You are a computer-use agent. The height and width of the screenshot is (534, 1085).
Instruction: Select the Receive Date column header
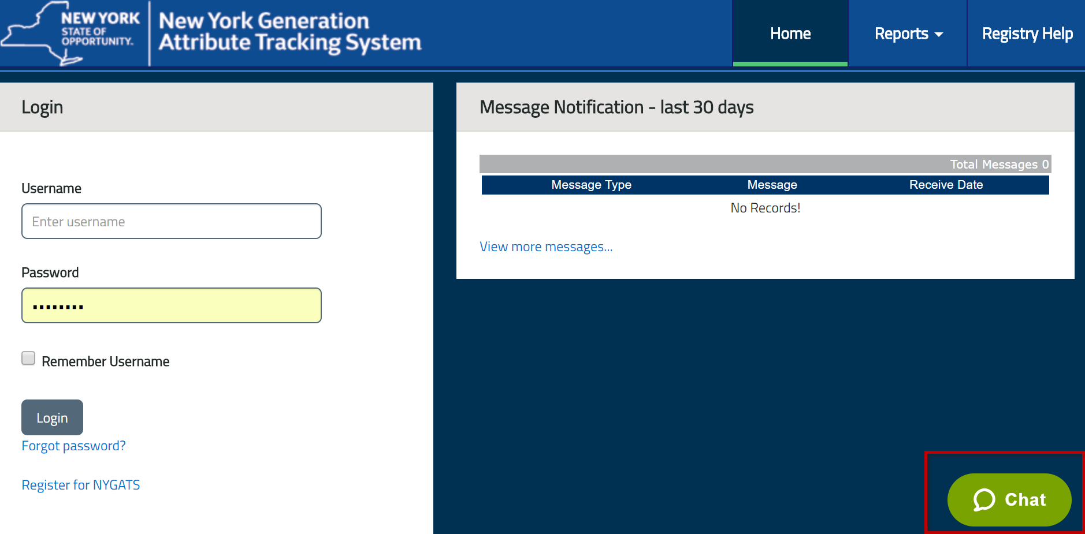click(x=946, y=185)
